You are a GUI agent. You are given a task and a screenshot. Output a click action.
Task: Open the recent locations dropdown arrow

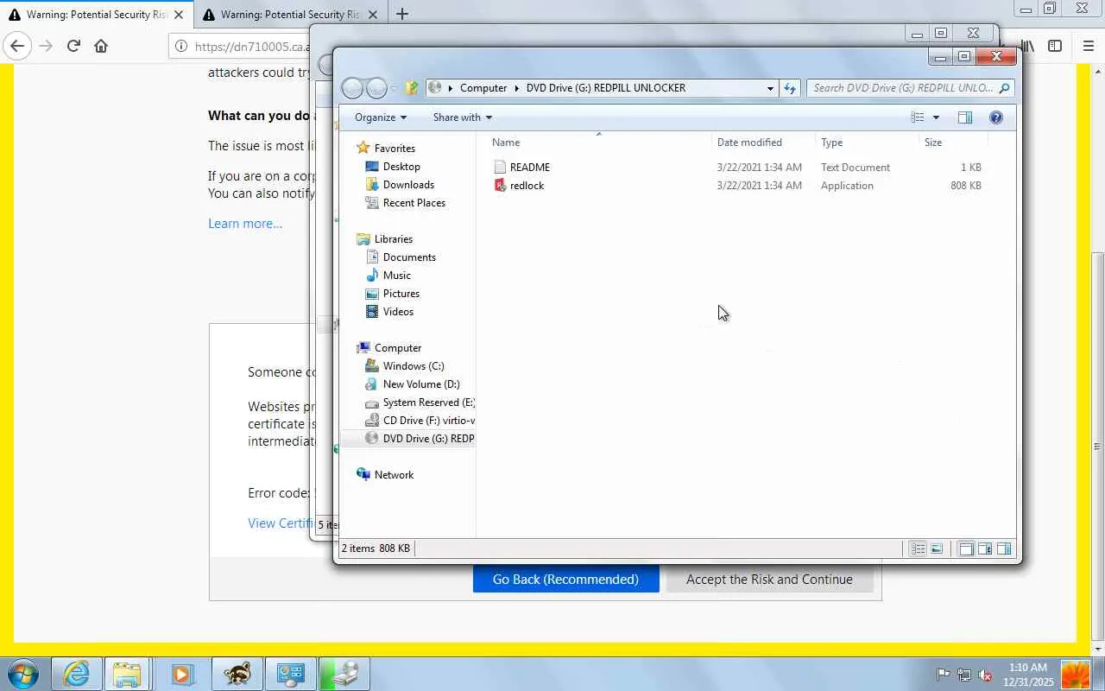(394, 88)
